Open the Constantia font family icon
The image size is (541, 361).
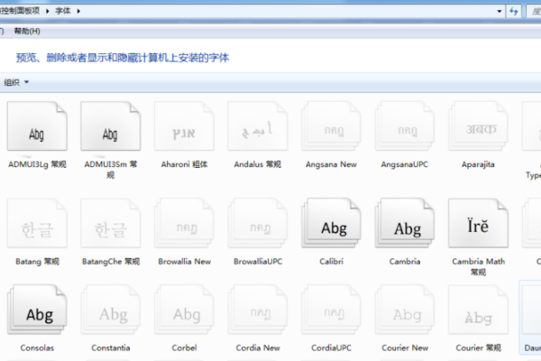111,310
